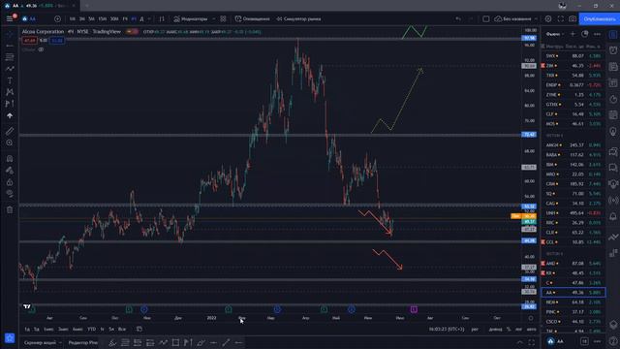Click the blue Buy price button
Screen dimensions: 620x349
coord(57,41)
